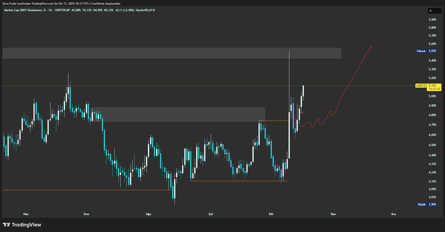Click the StrocTrade creation caption text

coord(61,3)
